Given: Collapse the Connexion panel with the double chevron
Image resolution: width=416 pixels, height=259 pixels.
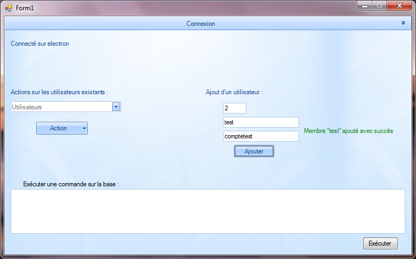Looking at the screenshot, I should click(403, 23).
